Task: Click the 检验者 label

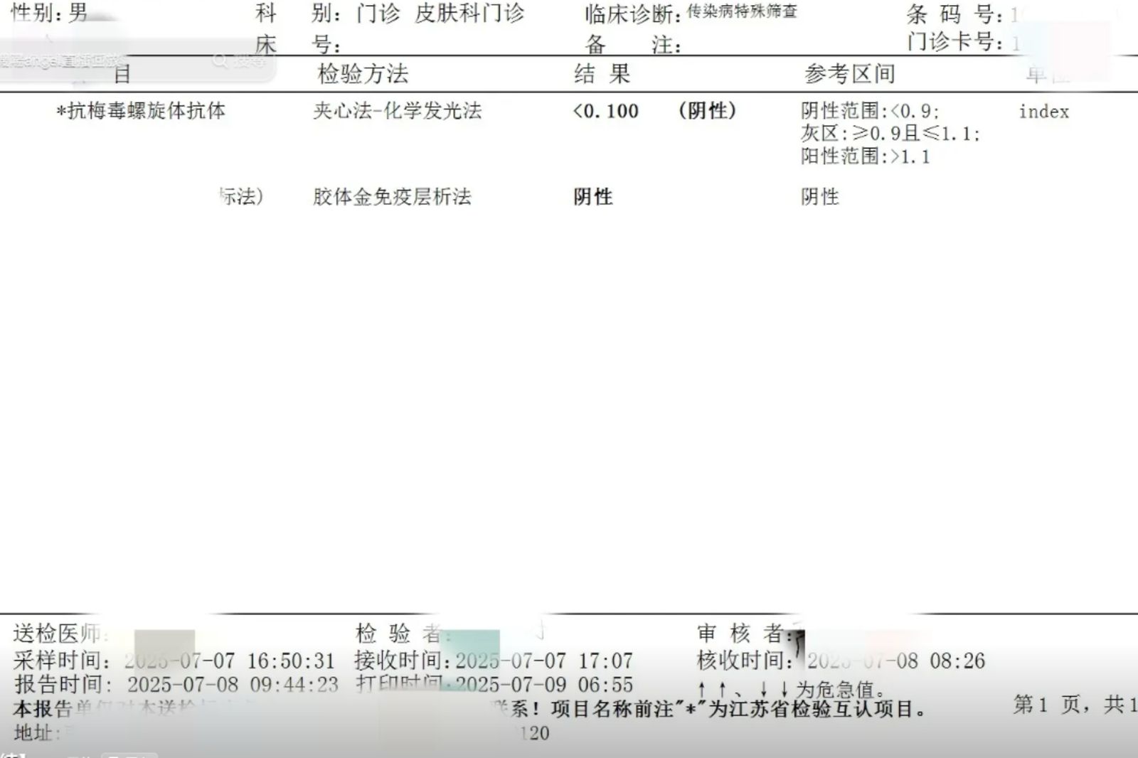Action: tap(403, 633)
